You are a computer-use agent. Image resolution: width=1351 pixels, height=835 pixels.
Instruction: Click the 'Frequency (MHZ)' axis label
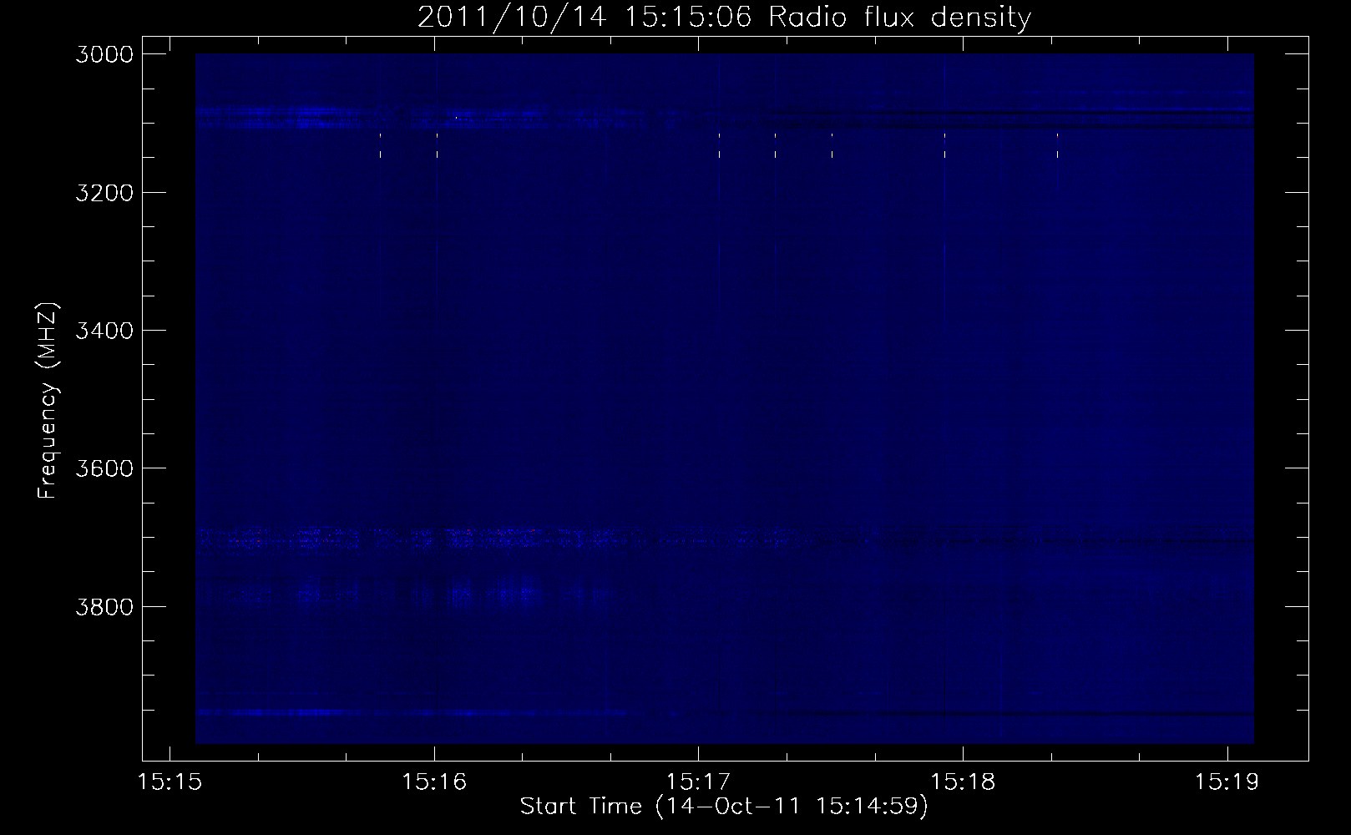[x=48, y=400]
